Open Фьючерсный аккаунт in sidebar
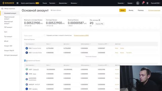Image resolution: width=162 pixels, height=91 pixels. (x=8, y=22)
